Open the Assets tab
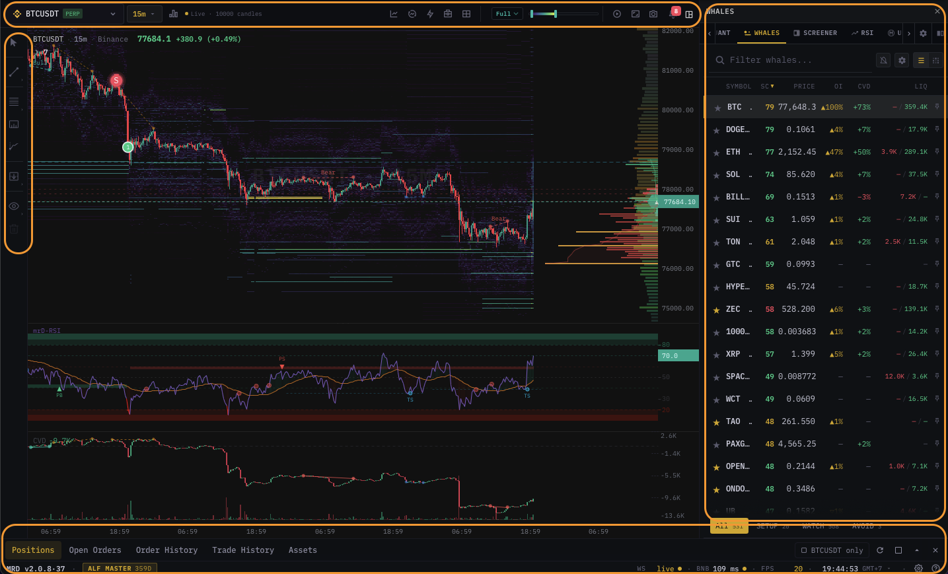 click(303, 550)
